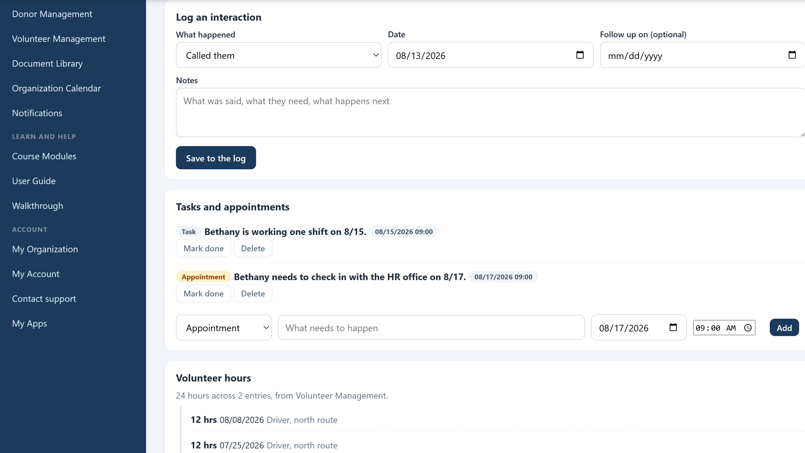Expand the What happened dropdown

(279, 55)
